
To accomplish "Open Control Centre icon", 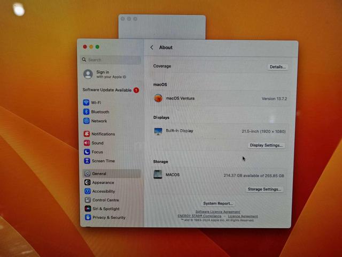I will pyautogui.click(x=88, y=200).
